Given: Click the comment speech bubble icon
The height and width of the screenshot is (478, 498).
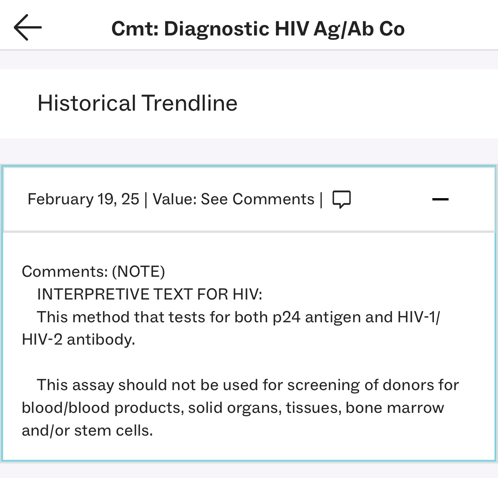Looking at the screenshot, I should 342,199.
